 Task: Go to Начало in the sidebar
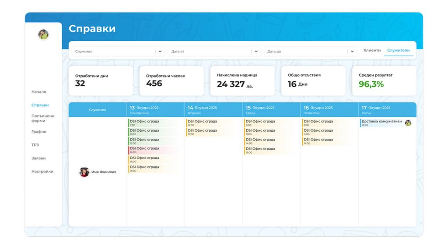click(x=39, y=92)
